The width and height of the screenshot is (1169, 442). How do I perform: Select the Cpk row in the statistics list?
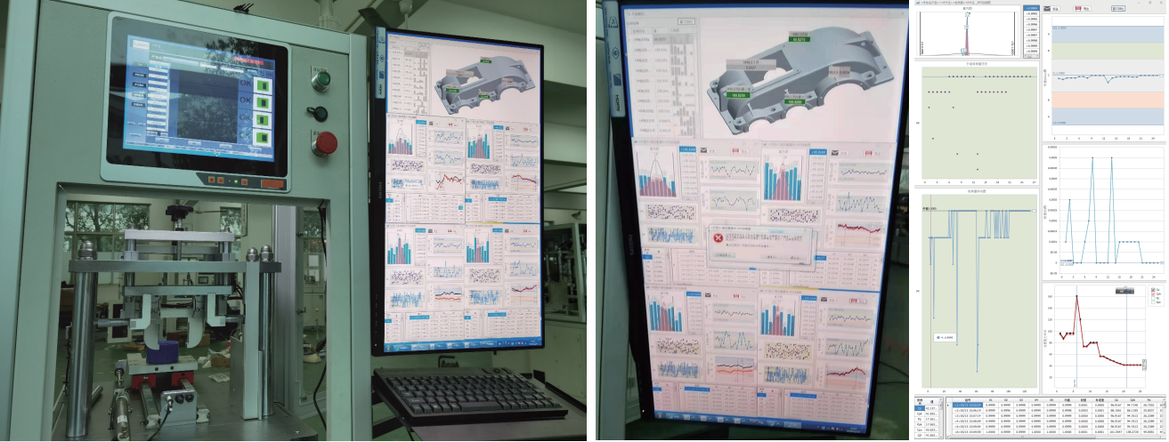tap(926, 414)
